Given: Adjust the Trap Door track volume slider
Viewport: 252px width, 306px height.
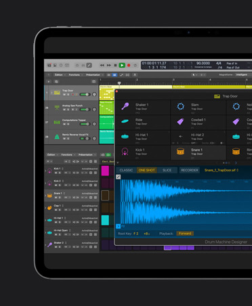Looking at the screenshot, I should click(85, 95).
